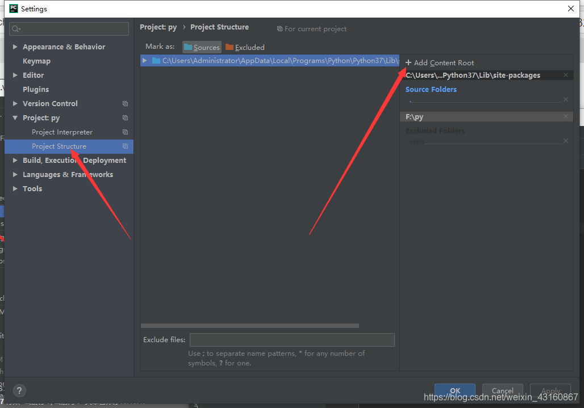Screen dimensions: 584x408
Task: Click the per-project icon beside Version Control
Action: coord(125,104)
